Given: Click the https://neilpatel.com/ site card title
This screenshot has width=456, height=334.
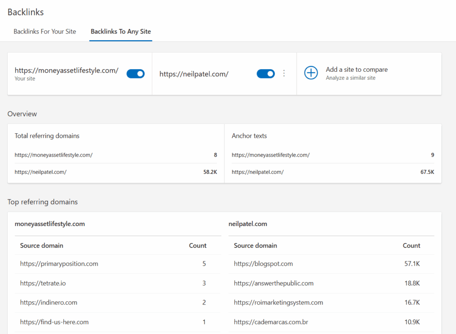Looking at the screenshot, I should click(x=194, y=74).
